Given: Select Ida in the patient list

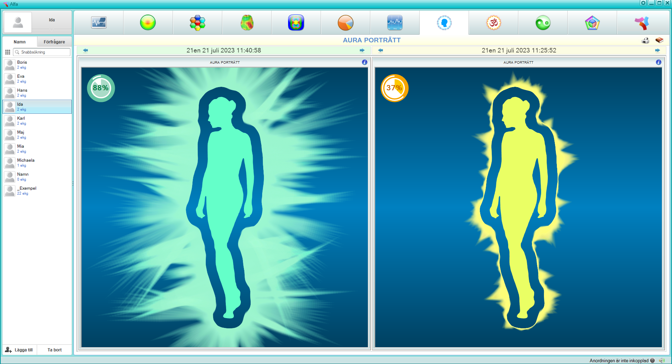Looking at the screenshot, I should point(37,107).
